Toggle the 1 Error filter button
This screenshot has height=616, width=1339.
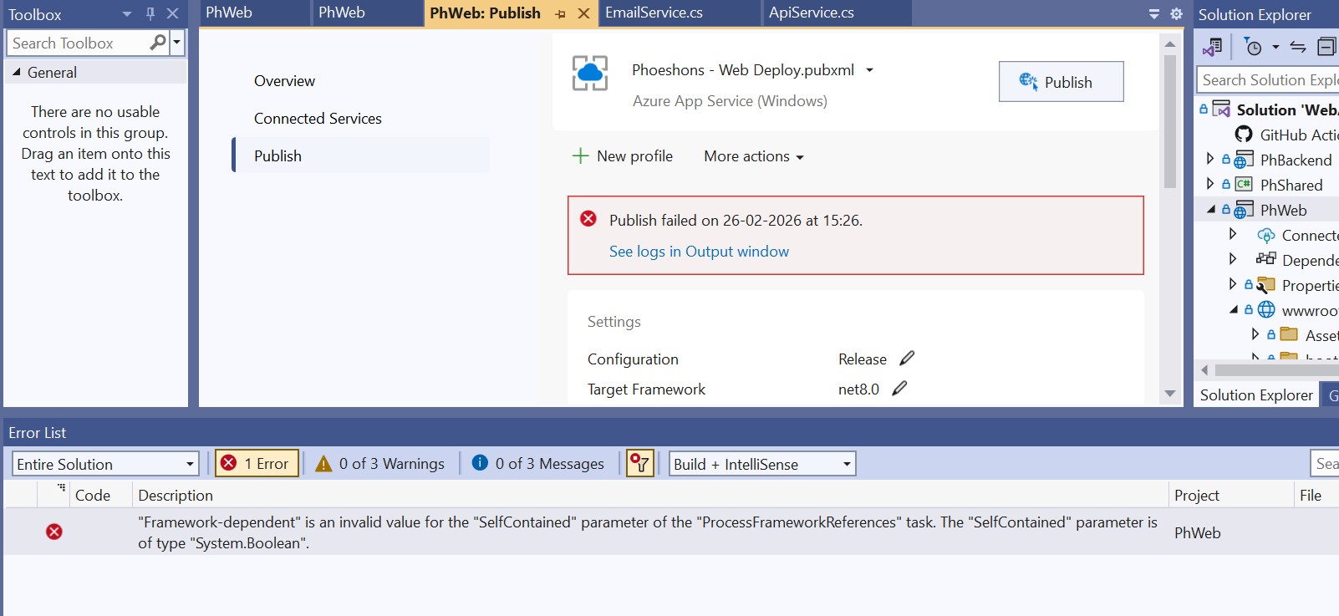pos(257,463)
